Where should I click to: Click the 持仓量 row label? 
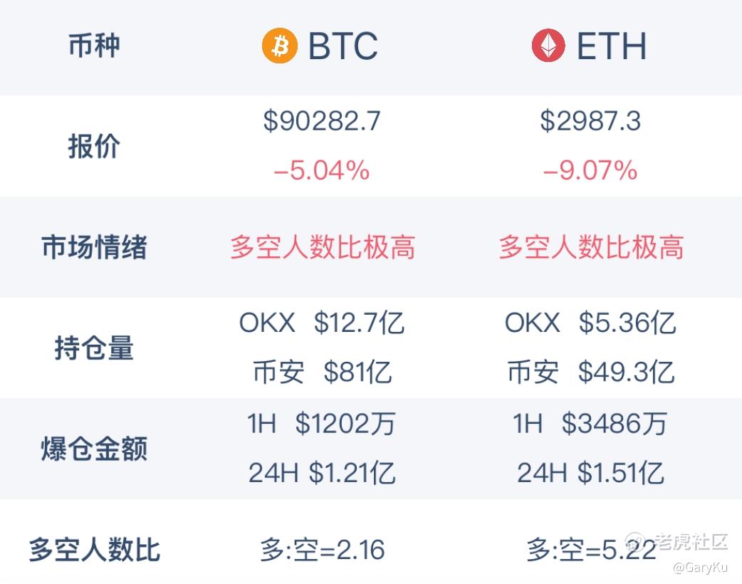tap(94, 349)
